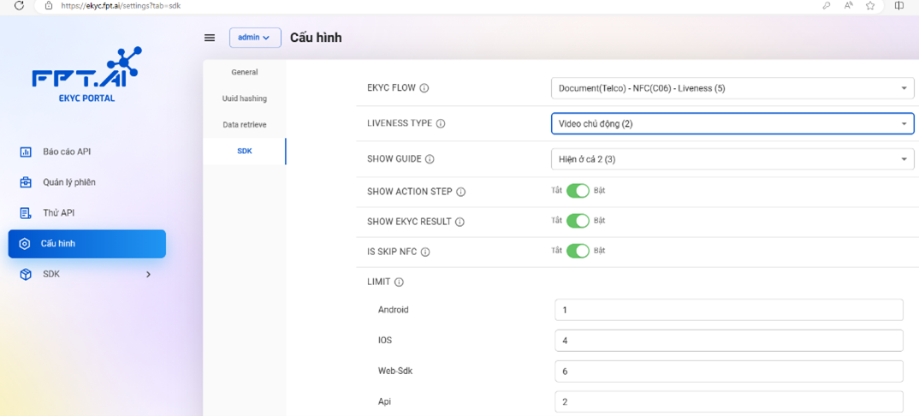Click the hamburger menu icon

(210, 38)
